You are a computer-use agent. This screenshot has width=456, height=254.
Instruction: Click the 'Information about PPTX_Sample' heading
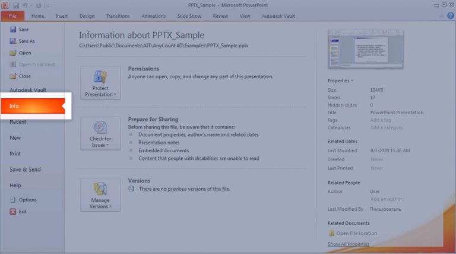pyautogui.click(x=142, y=35)
